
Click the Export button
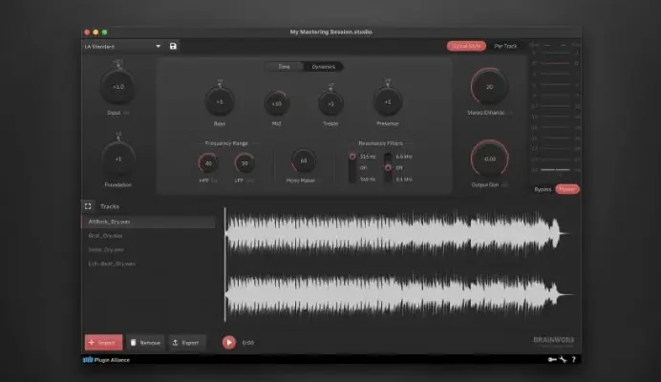(x=186, y=342)
